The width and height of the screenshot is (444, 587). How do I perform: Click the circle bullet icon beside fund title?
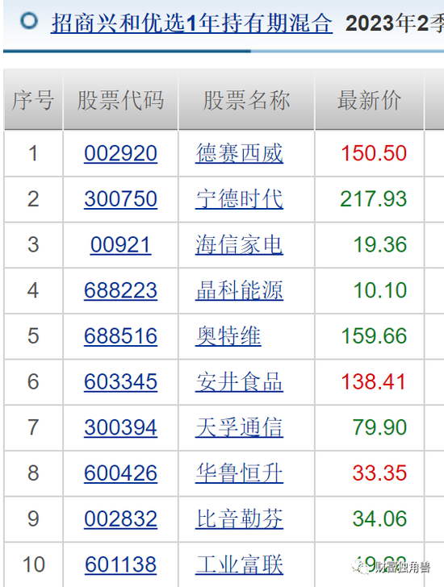pyautogui.click(x=29, y=21)
